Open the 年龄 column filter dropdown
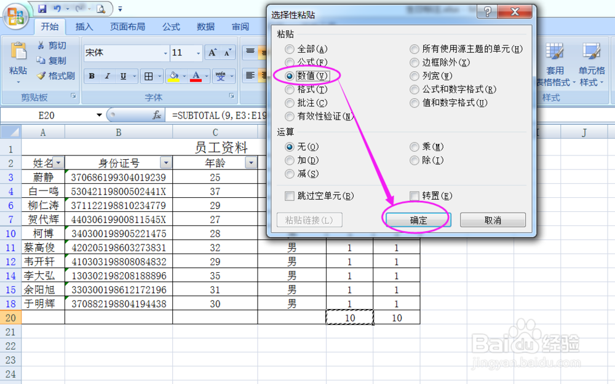The height and width of the screenshot is (384, 615). [250, 162]
